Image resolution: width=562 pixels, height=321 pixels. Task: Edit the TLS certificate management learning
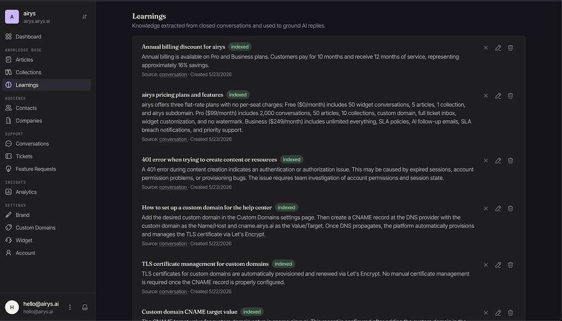click(x=498, y=265)
